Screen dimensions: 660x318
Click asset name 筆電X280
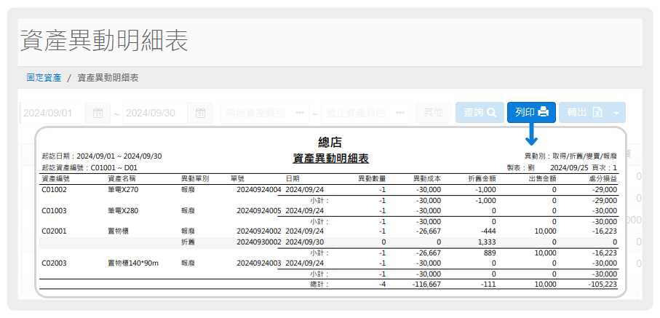coord(123,210)
